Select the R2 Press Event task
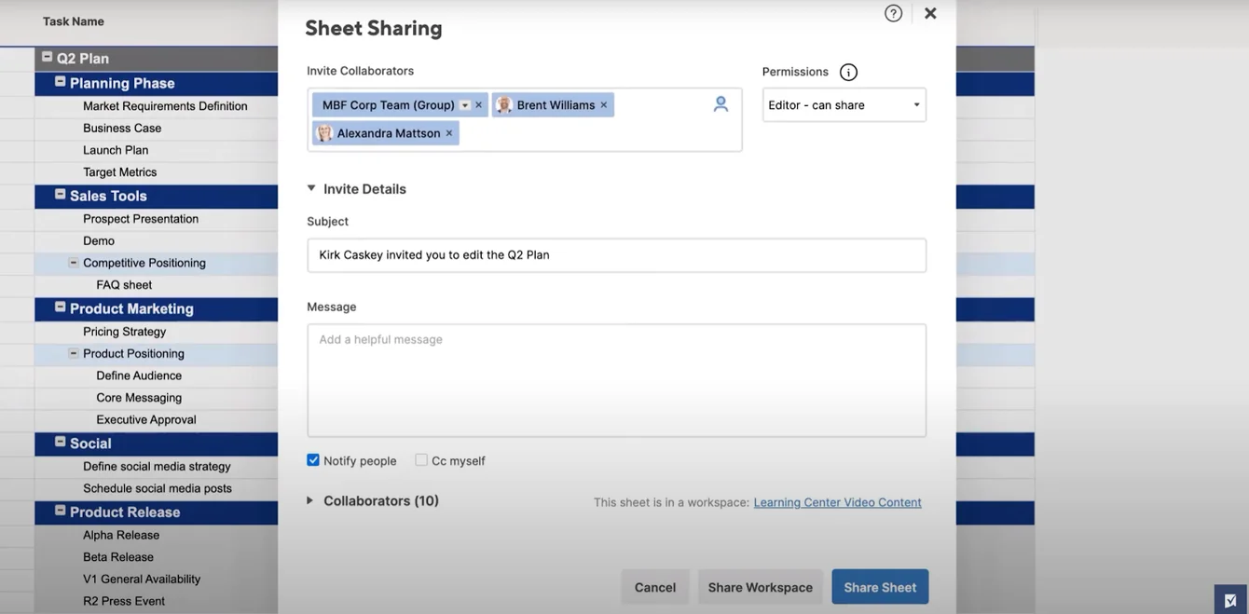Image resolution: width=1249 pixels, height=614 pixels. pos(124,601)
